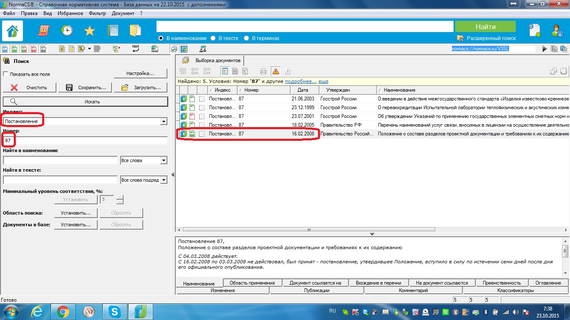Tick checkbox of the 16.02.2008 document row
The height and width of the screenshot is (320, 570).
[202, 134]
